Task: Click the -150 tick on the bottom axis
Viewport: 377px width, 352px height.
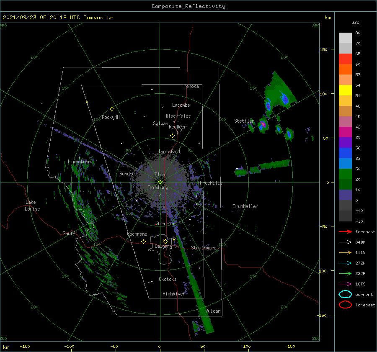Action: pyautogui.click(x=25, y=346)
